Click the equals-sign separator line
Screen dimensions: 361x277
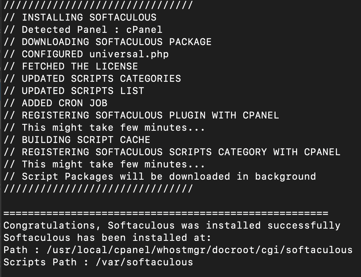tap(166, 214)
